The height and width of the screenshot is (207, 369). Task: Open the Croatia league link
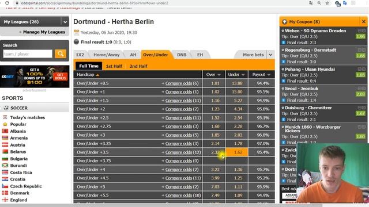point(18,179)
